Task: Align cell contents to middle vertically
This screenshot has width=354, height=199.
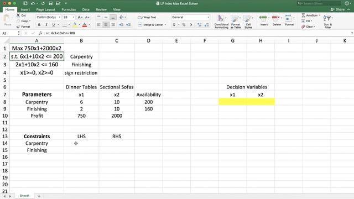Action: [x=106, y=17]
